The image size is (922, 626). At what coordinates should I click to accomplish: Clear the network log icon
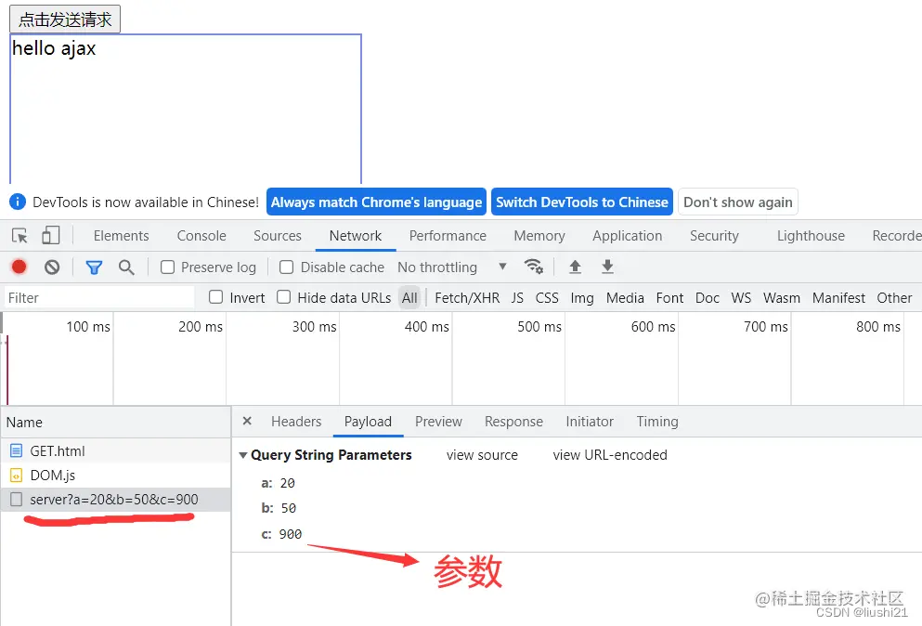[x=52, y=267]
